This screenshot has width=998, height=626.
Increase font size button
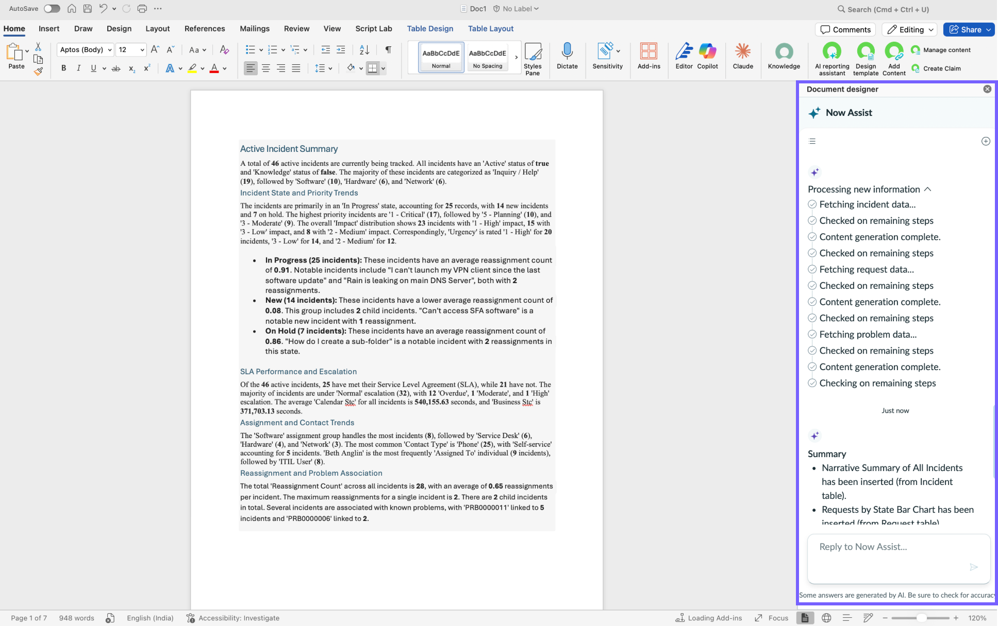coord(155,49)
